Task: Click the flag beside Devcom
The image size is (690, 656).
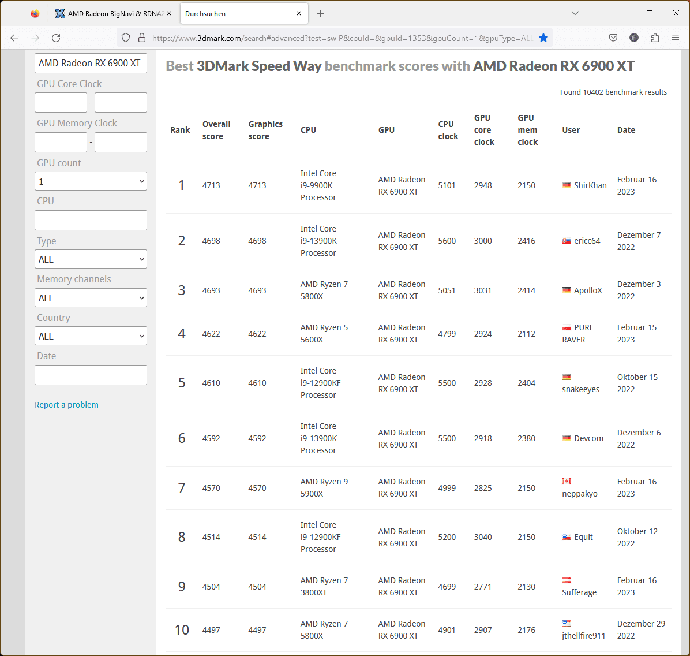Action: tap(567, 438)
